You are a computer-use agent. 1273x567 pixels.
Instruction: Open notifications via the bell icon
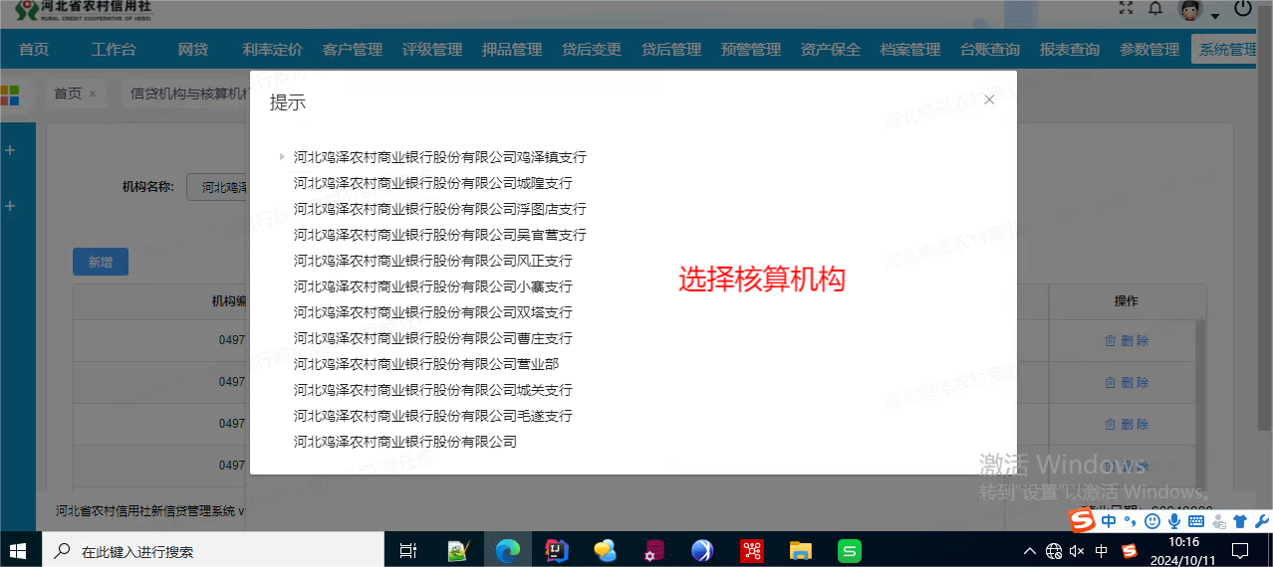(1155, 9)
